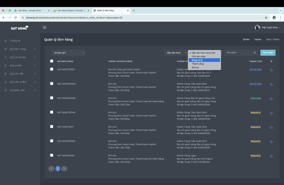Click upload icon for order HATVANG736102
284x185 pixels.
[x=271, y=70]
